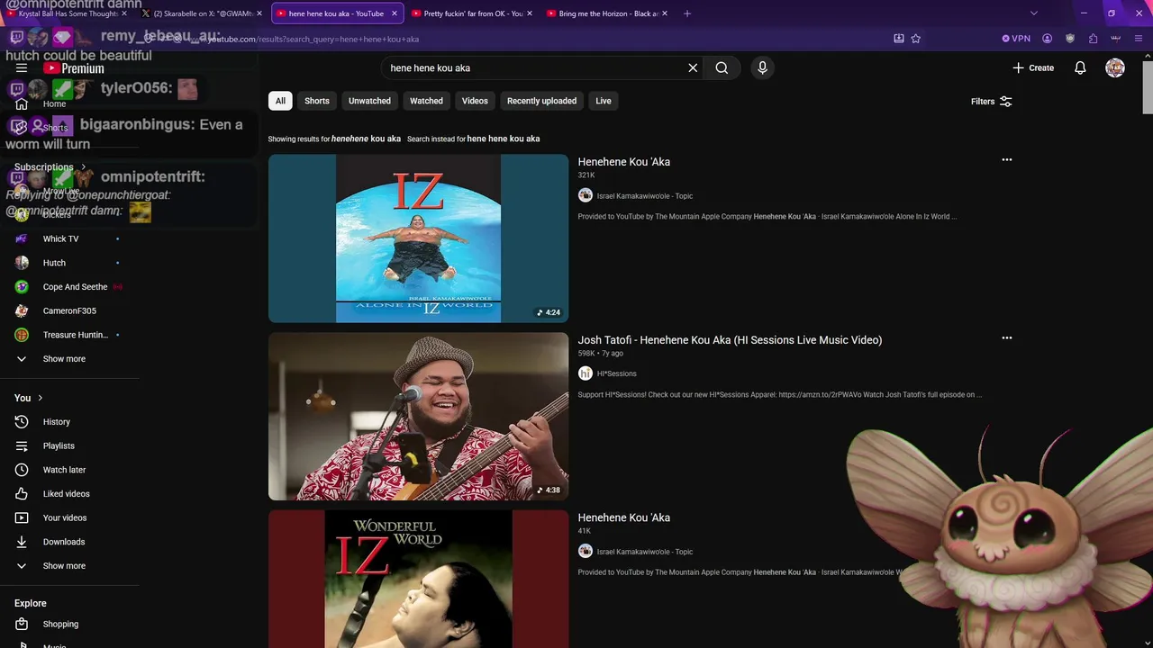Click the HI*Sessions channel avatar
Image resolution: width=1153 pixels, height=648 pixels.
pyautogui.click(x=586, y=373)
